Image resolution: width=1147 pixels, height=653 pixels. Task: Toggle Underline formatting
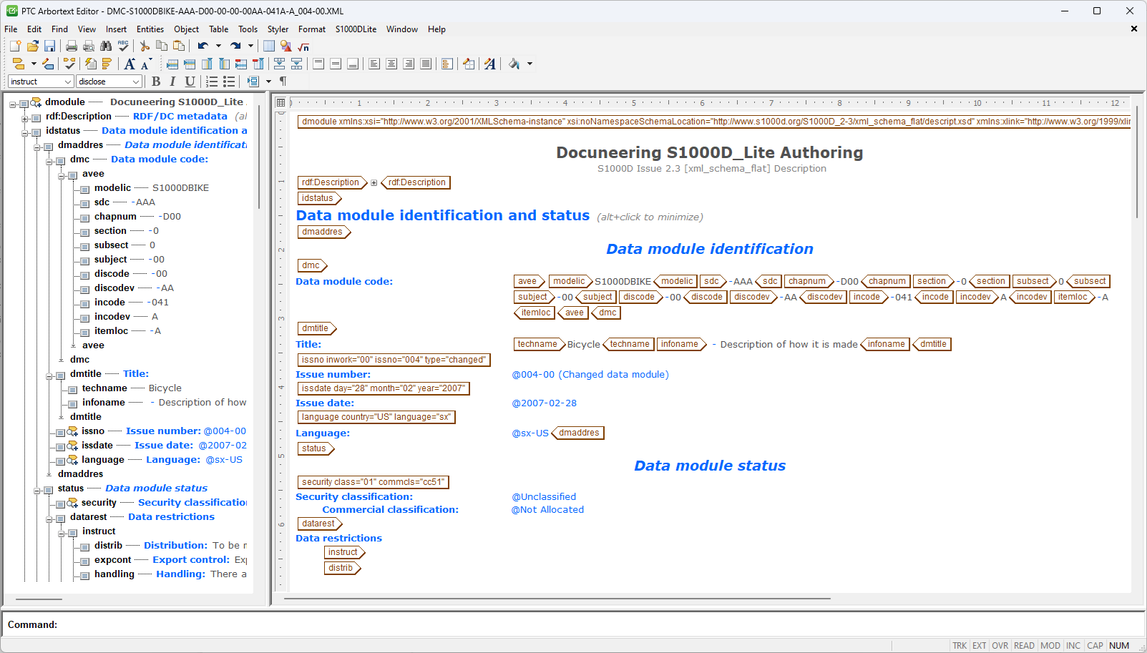pos(190,82)
